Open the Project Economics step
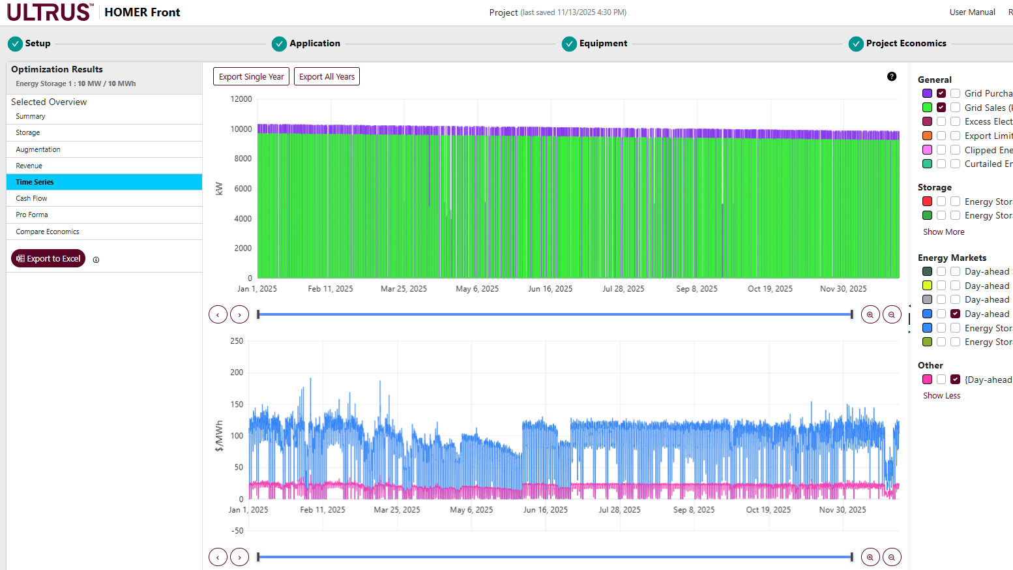 click(905, 44)
